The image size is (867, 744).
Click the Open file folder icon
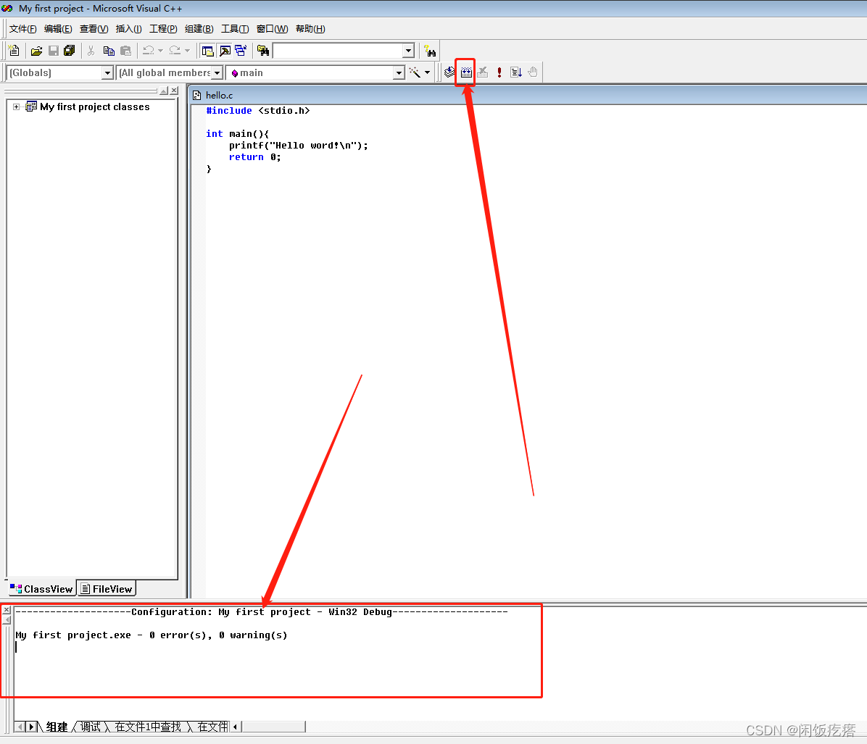tap(36, 51)
